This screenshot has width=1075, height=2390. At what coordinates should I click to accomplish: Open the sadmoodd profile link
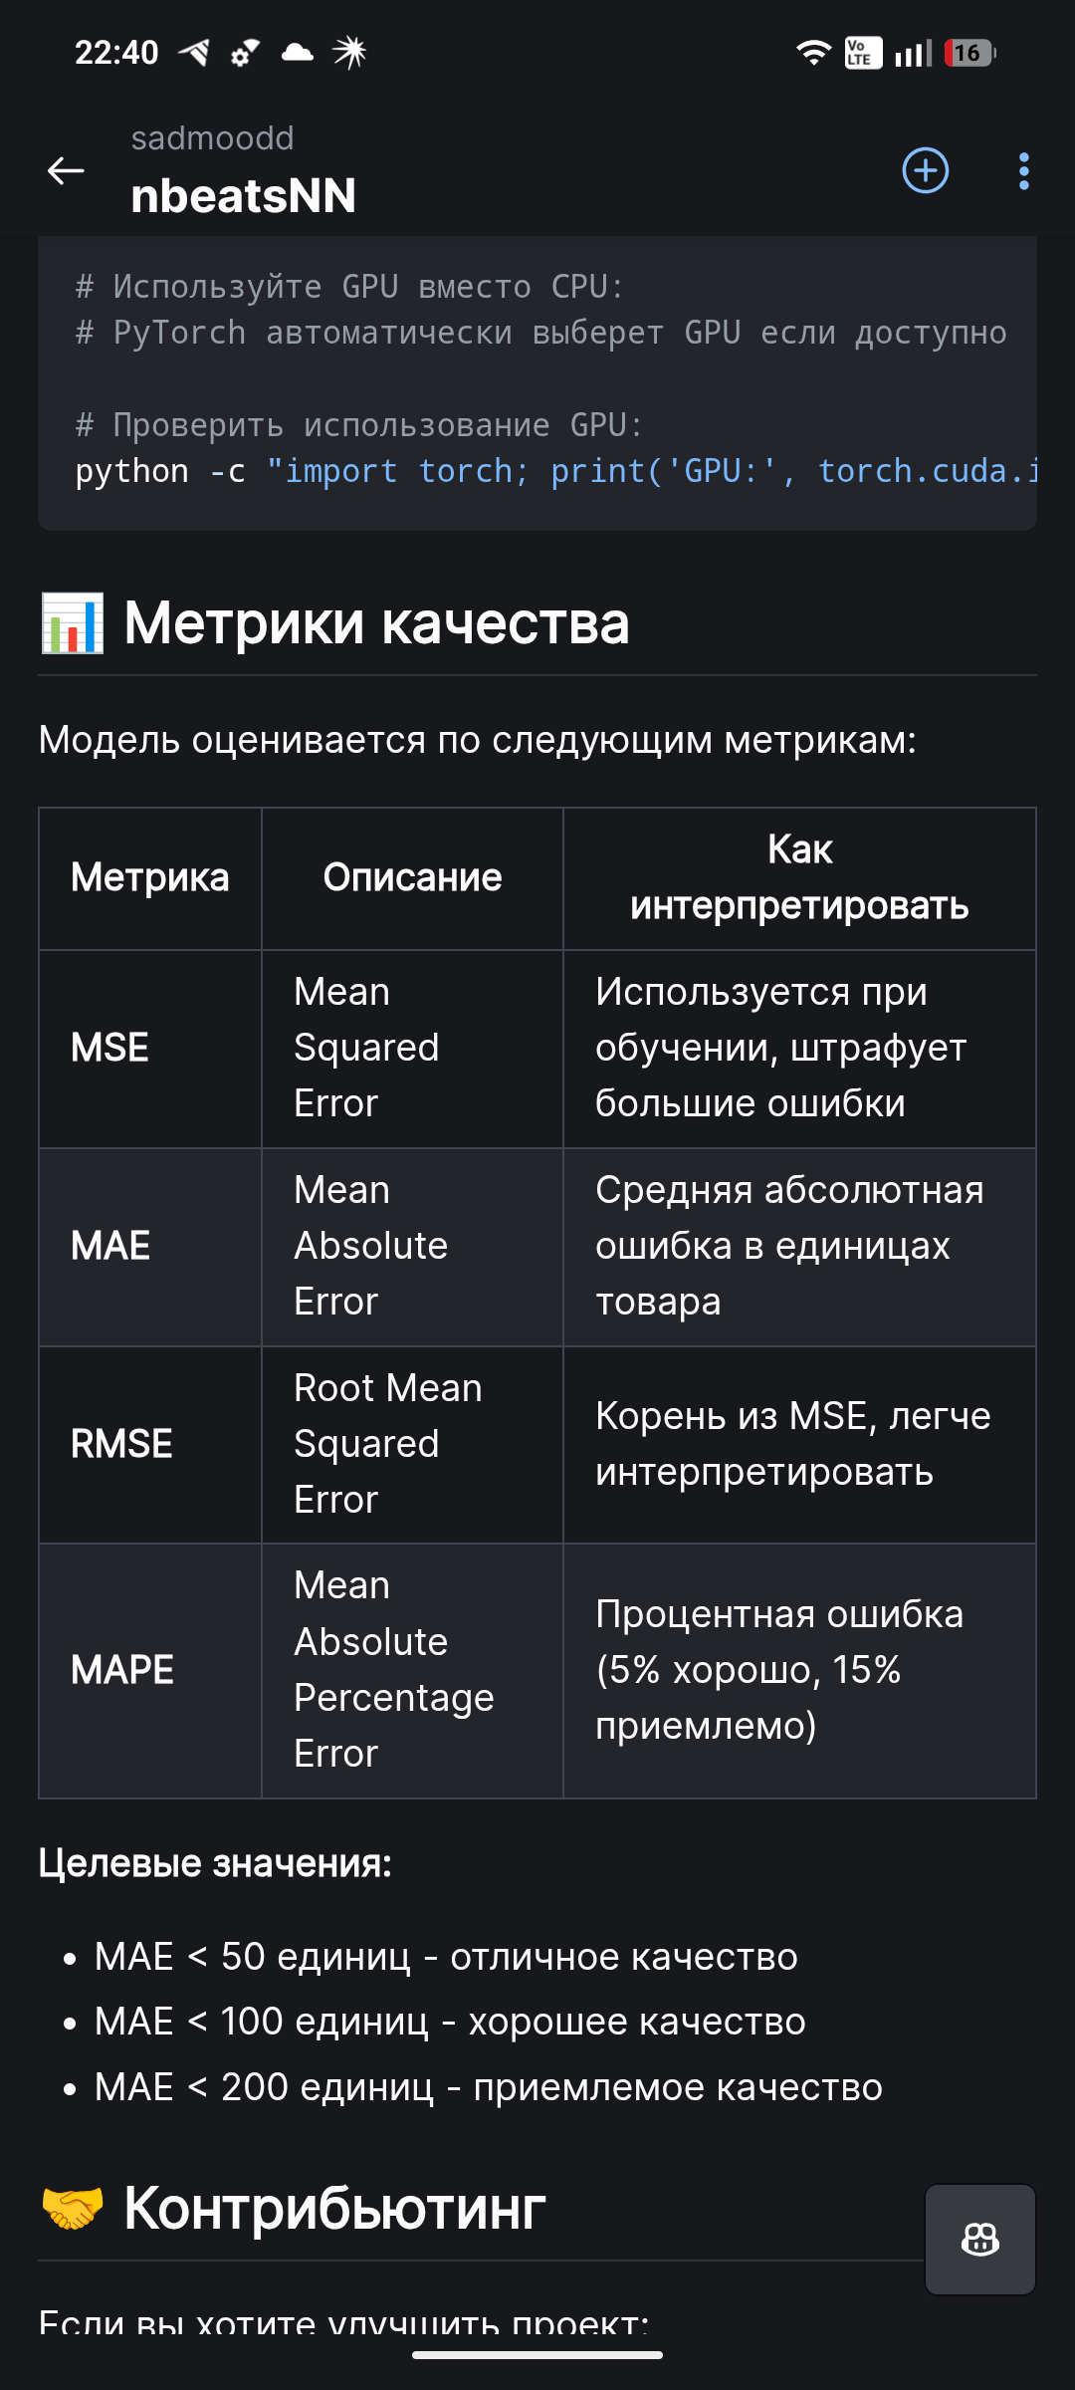tap(211, 138)
